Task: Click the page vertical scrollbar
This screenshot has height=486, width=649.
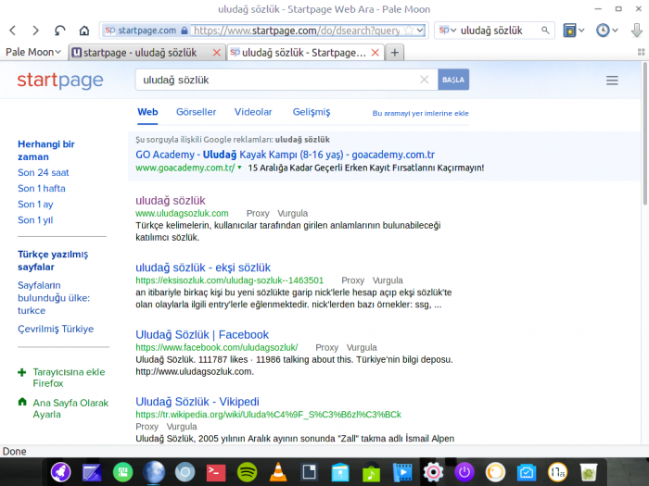Action: (645, 133)
